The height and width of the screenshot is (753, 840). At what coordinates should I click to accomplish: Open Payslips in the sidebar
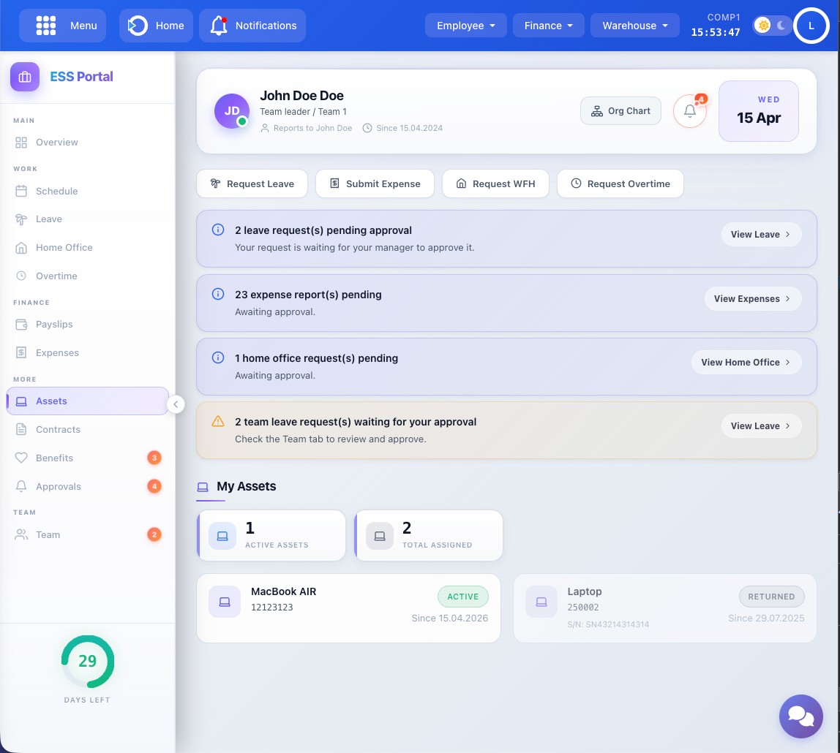pos(54,324)
